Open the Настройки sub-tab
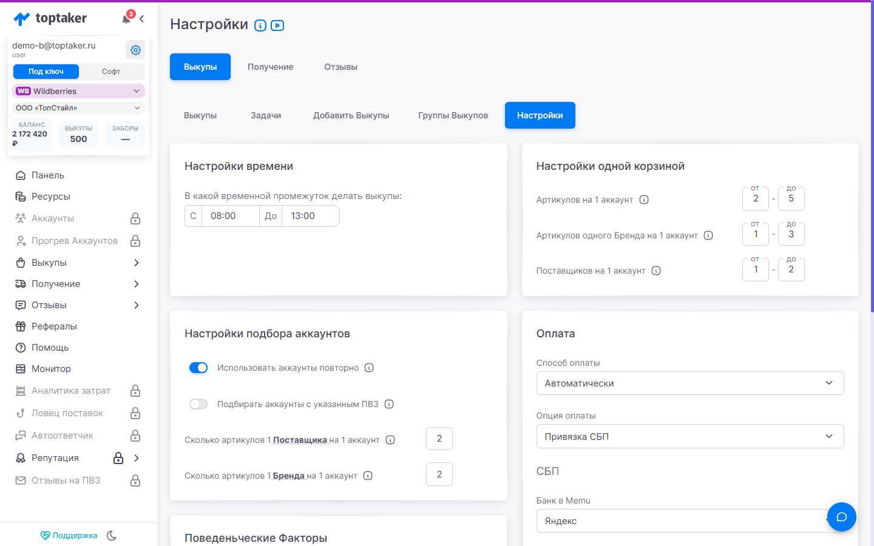This screenshot has height=546, width=874. (540, 115)
